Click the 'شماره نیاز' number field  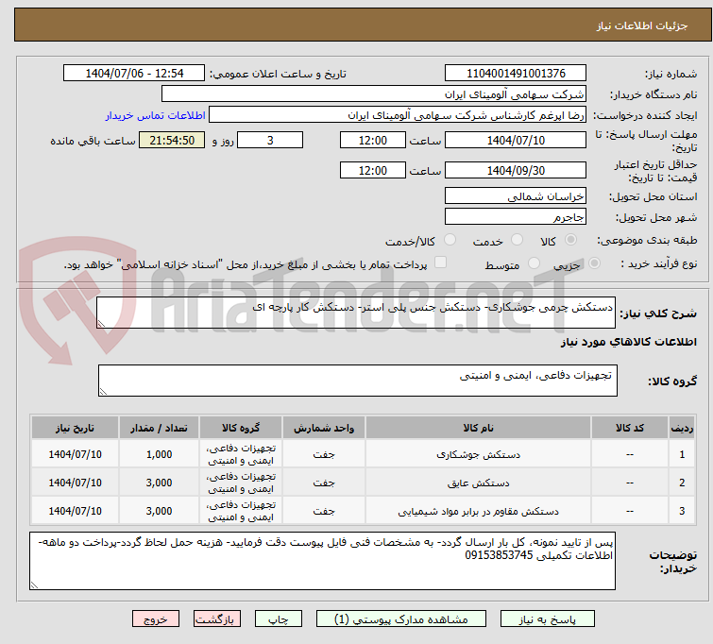pos(515,74)
